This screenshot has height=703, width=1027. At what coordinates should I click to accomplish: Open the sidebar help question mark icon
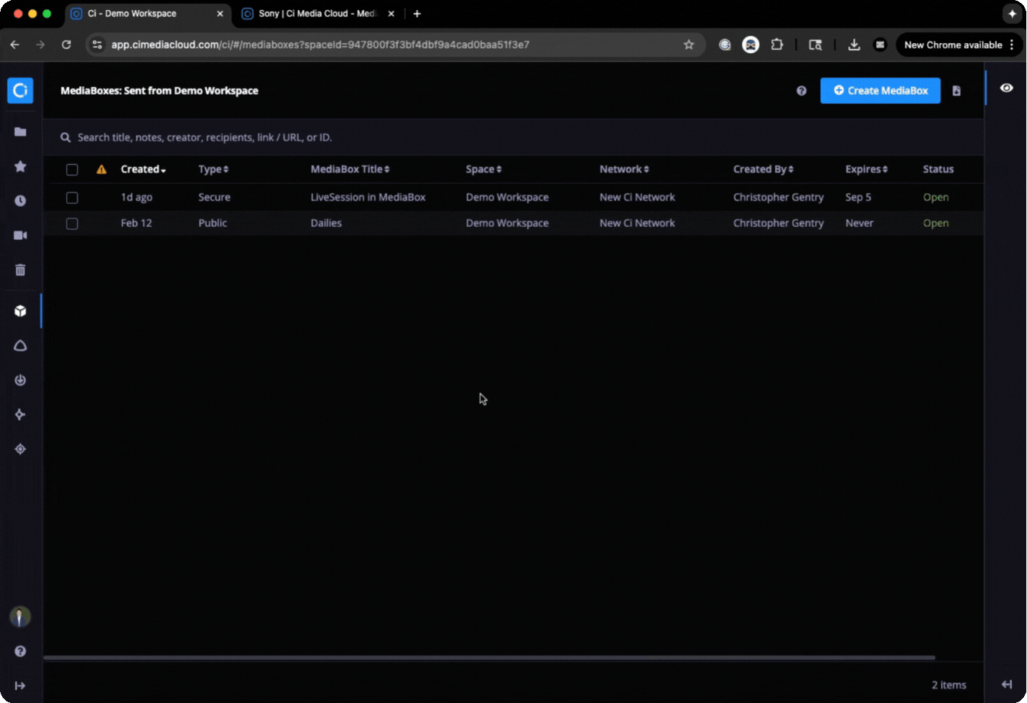click(x=20, y=651)
